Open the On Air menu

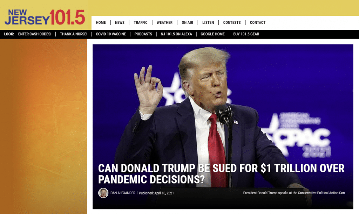click(x=187, y=23)
